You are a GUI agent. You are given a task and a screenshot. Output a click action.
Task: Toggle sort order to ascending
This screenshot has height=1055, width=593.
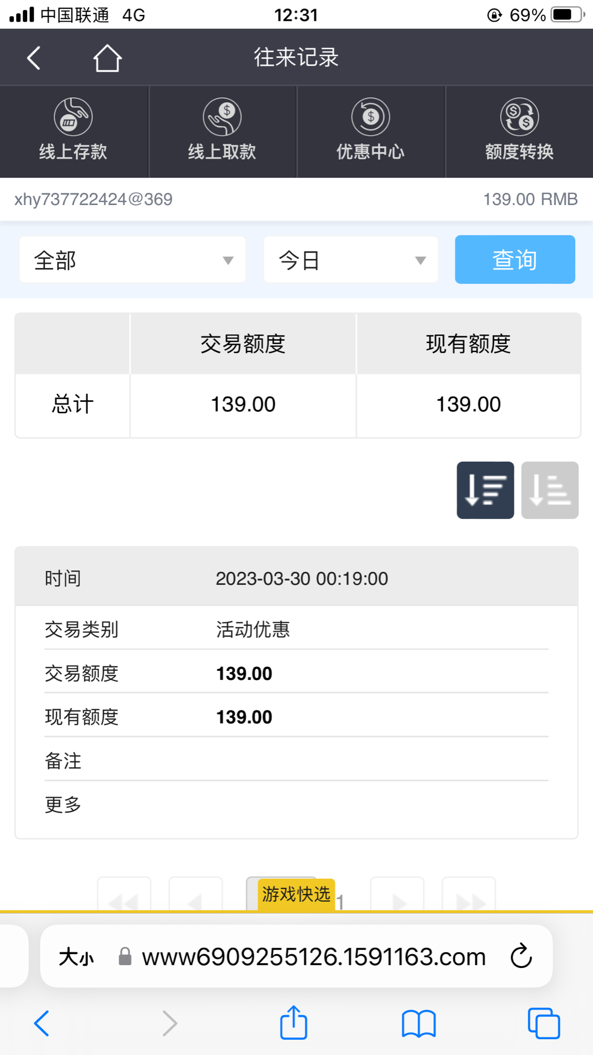[x=550, y=490]
